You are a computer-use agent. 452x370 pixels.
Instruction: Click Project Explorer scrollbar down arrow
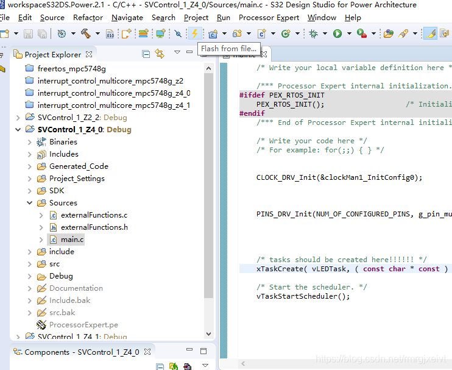coord(208,333)
